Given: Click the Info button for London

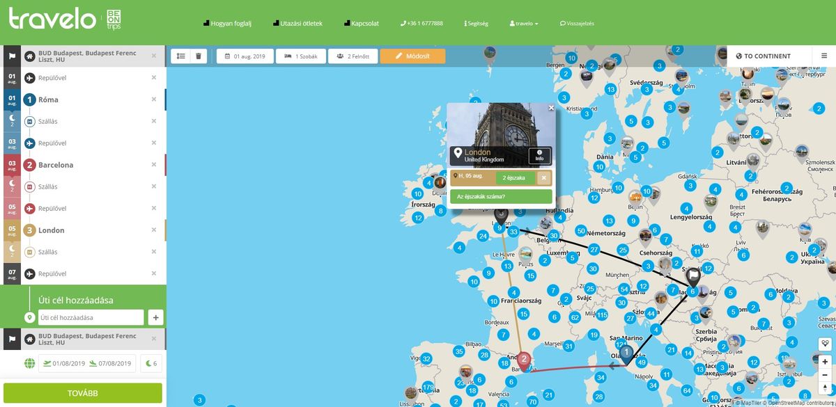Looking at the screenshot, I should point(539,156).
